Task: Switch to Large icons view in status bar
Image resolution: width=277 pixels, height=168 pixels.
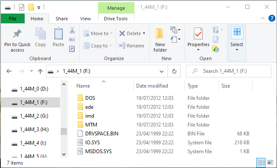Action: [x=270, y=162]
